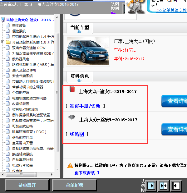Select 带自动大灯照明距离调节 tree item

(33, 81)
